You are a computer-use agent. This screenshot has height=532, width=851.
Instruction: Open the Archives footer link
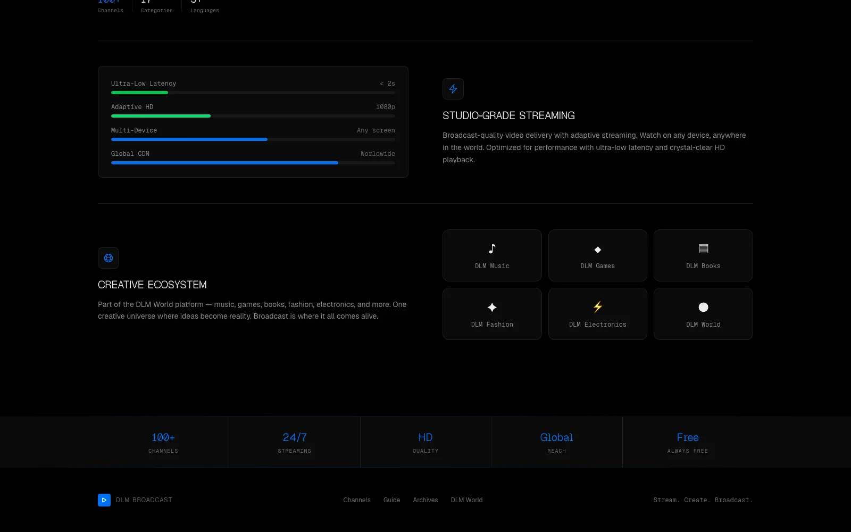tap(425, 500)
